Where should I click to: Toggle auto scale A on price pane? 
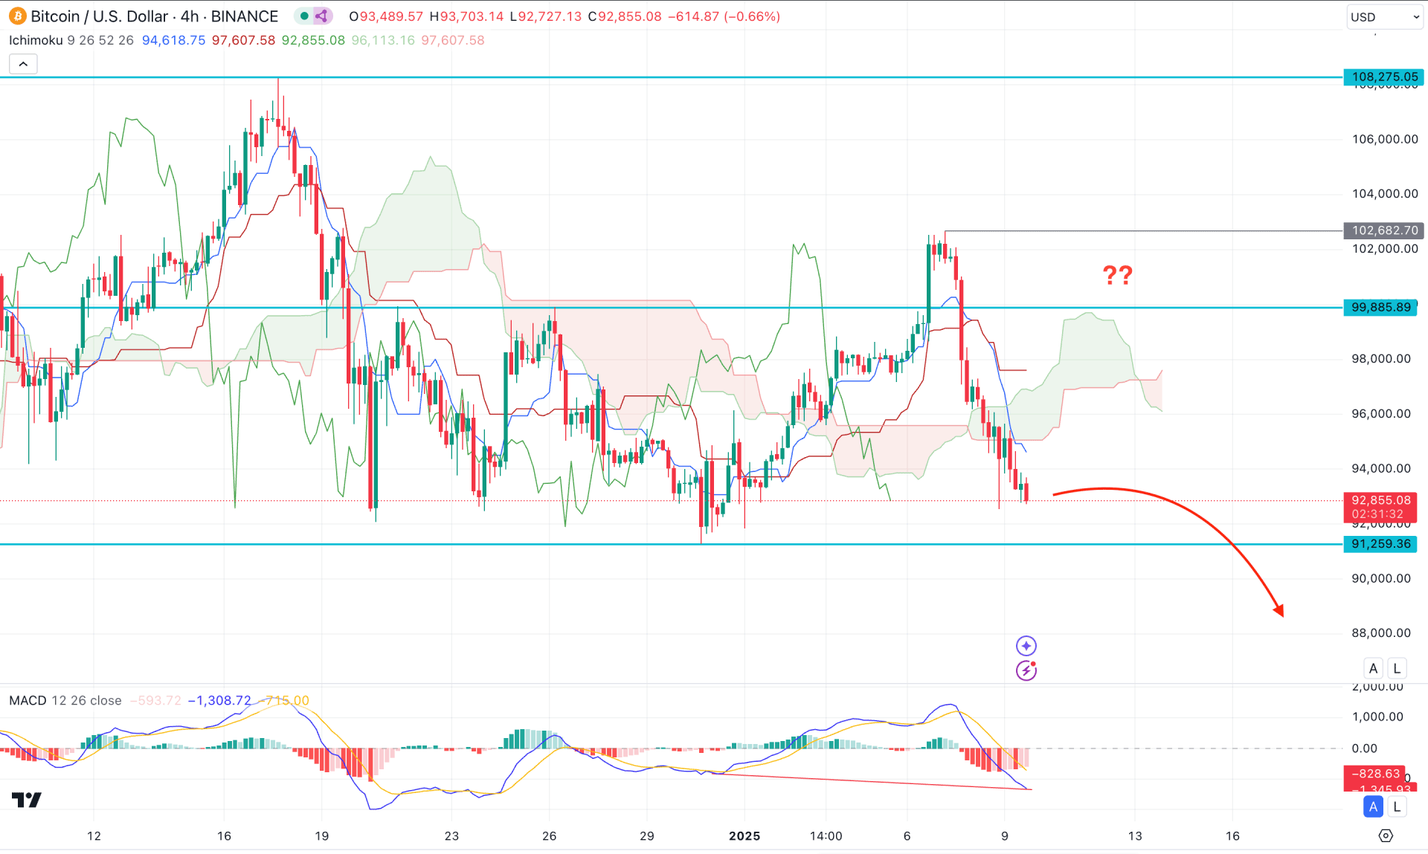(x=1373, y=668)
